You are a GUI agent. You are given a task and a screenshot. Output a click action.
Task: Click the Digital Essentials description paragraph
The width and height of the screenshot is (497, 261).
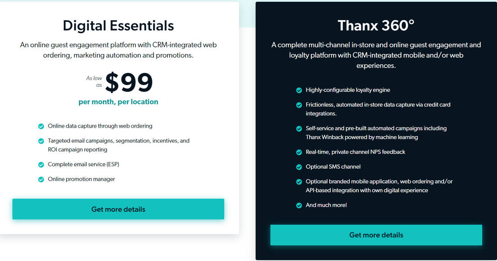tap(118, 50)
